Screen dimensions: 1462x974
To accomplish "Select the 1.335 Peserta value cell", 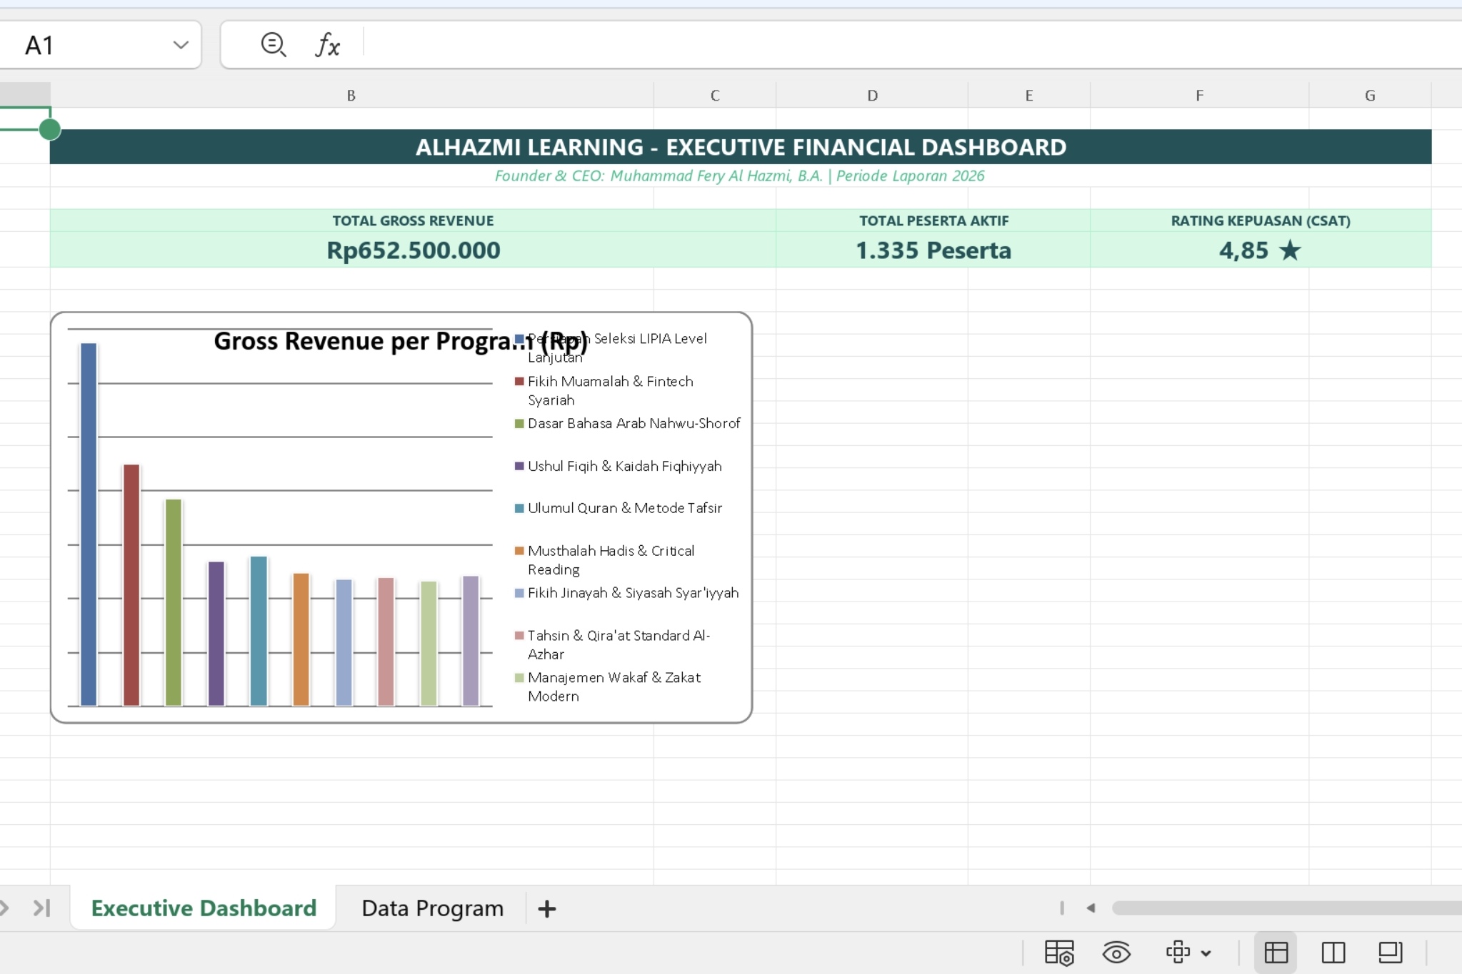I will click(933, 250).
